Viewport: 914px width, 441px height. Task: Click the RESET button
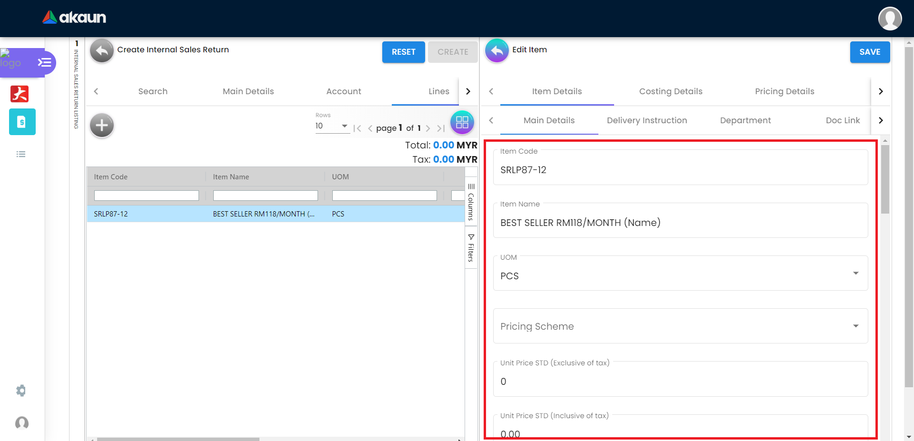point(403,52)
